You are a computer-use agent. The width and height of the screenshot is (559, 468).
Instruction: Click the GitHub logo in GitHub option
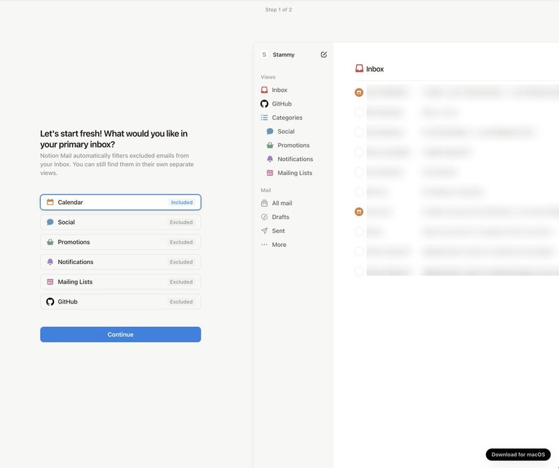pos(50,302)
